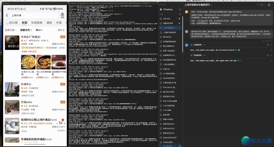Switch to the 酒店 tab
Image resolution: width=274 pixels, height=147 pixels.
49,23
